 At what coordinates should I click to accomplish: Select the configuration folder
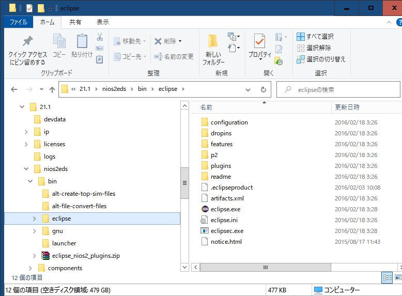(x=225, y=122)
